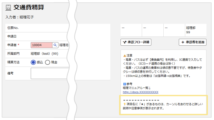The image size is (214, 120).
Task: Open applicant search with magnifier icon
Action: point(55,45)
